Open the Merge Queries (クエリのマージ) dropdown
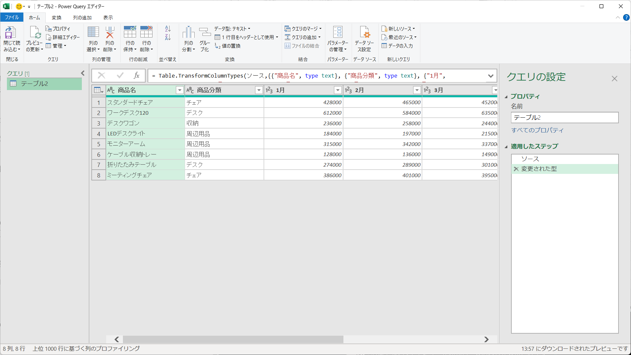 pos(303,29)
